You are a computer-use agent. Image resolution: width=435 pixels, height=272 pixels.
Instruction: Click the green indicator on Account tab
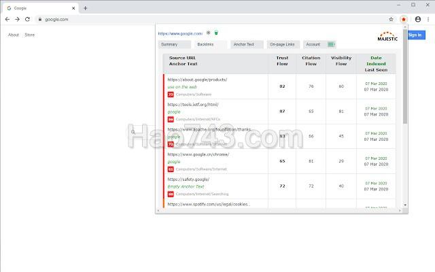[331, 44]
